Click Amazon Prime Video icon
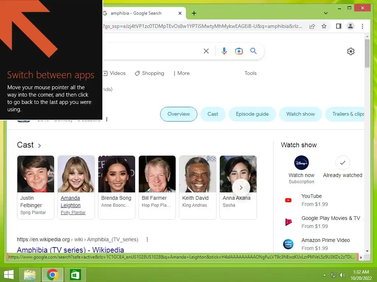 coord(288,244)
